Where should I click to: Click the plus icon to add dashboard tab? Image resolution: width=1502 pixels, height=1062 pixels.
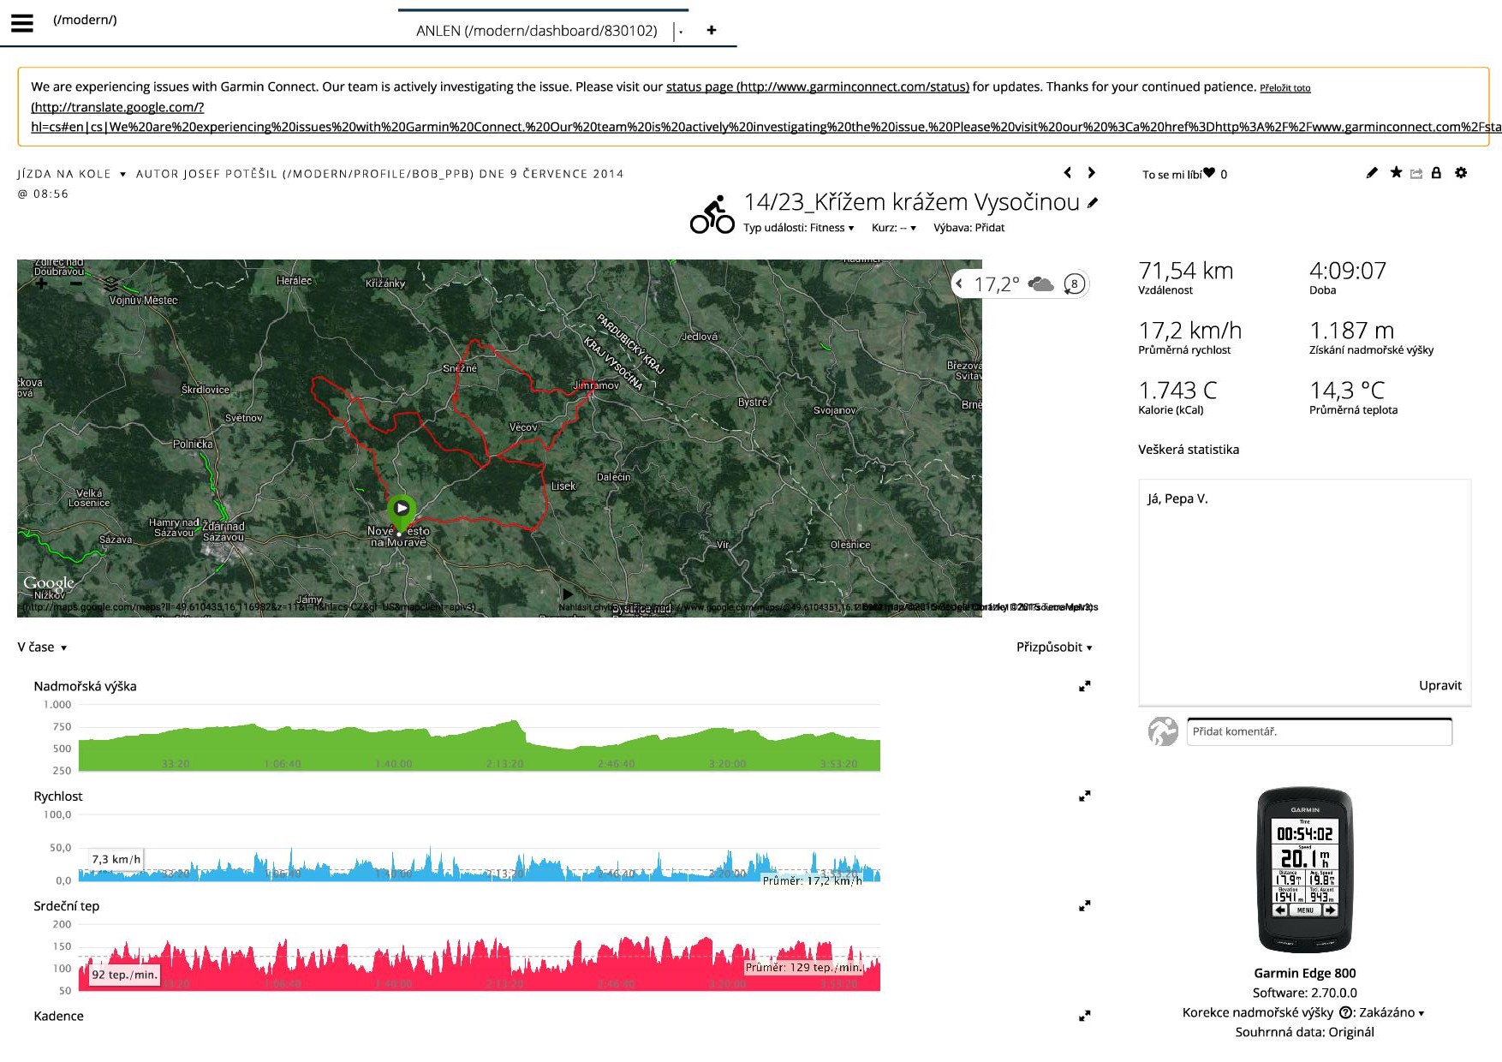click(711, 30)
